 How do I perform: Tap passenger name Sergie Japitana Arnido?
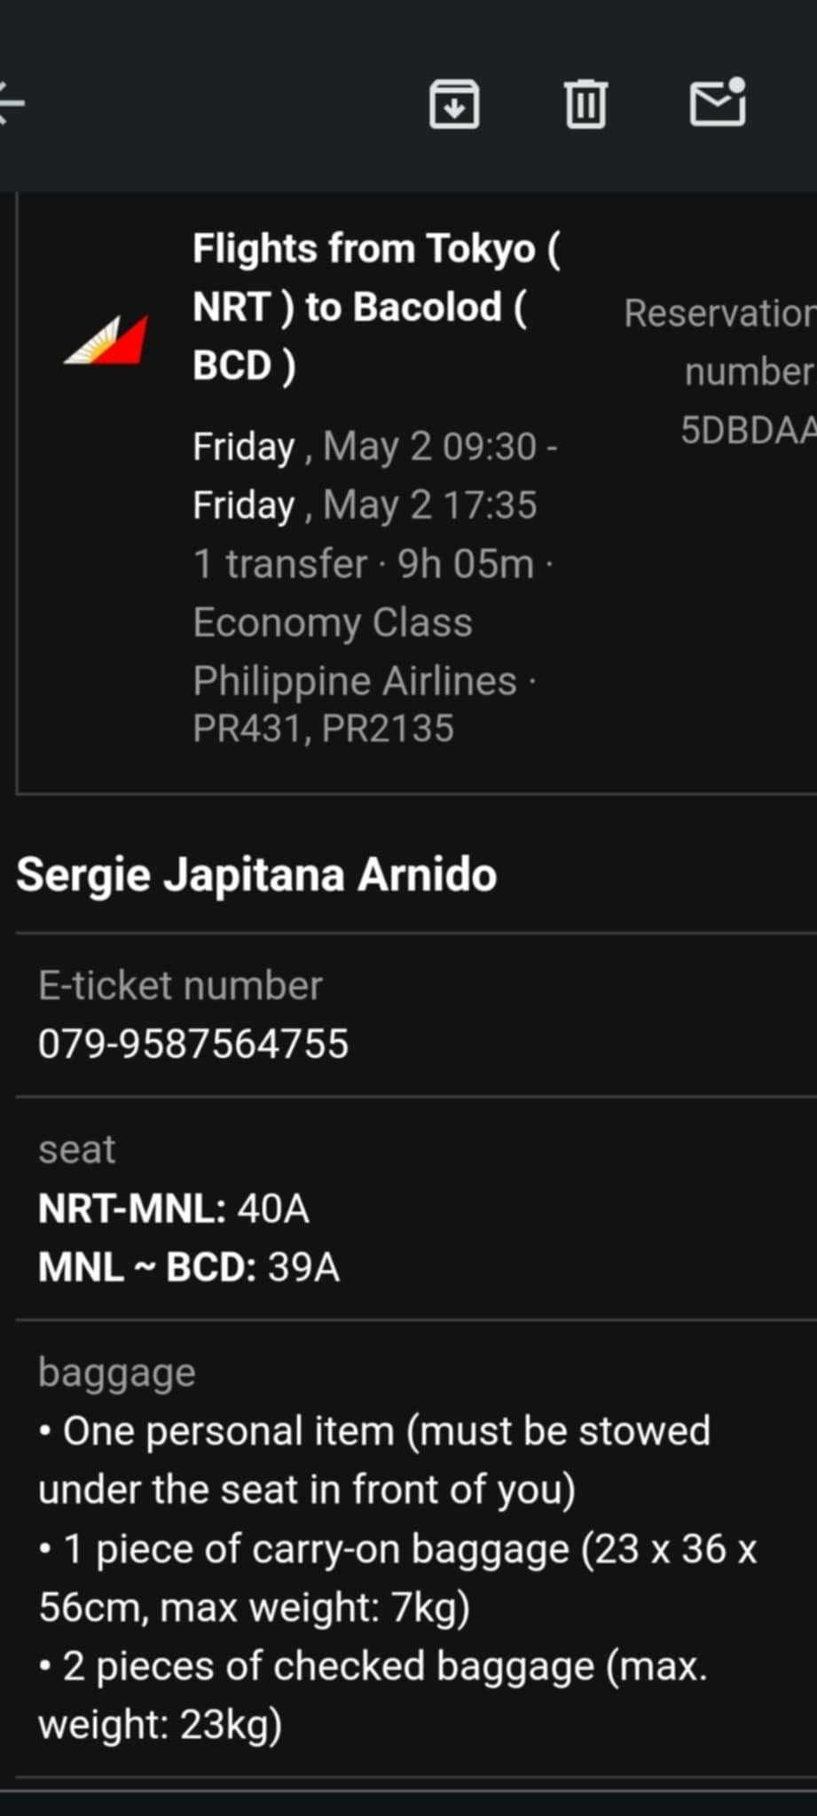(x=256, y=875)
